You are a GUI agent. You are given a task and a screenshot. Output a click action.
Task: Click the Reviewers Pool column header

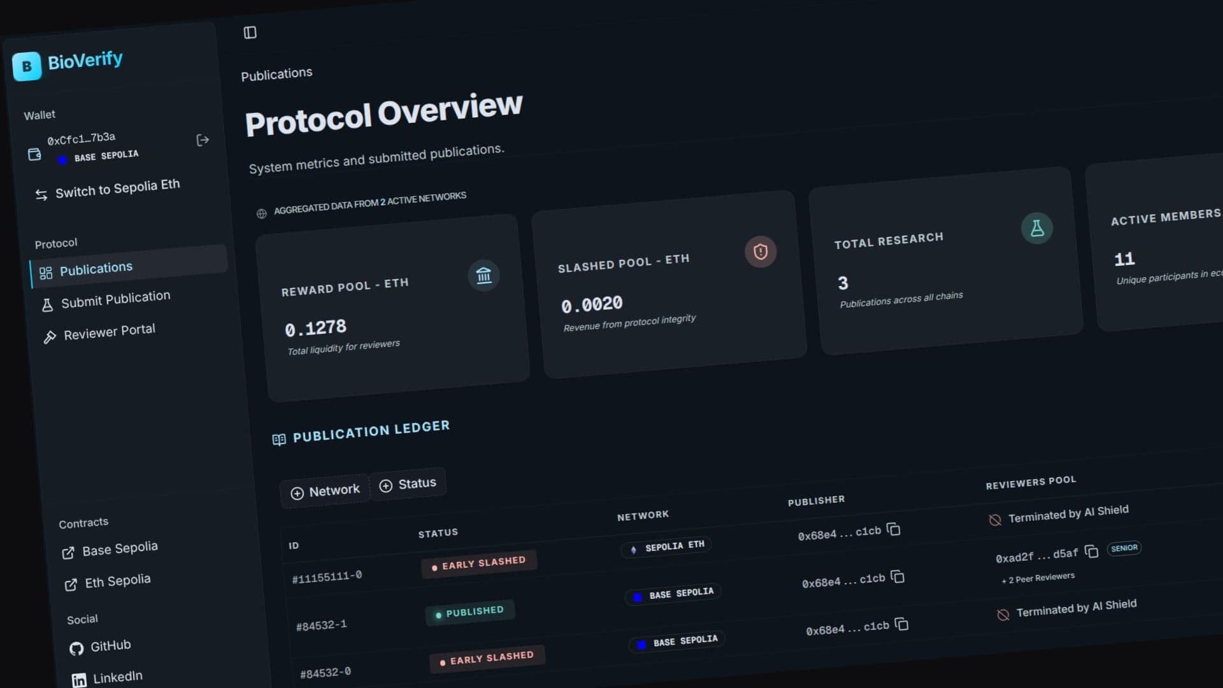pyautogui.click(x=1031, y=482)
